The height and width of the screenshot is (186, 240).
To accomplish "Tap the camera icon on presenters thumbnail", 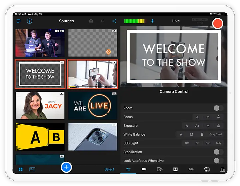I will pos(62,31).
